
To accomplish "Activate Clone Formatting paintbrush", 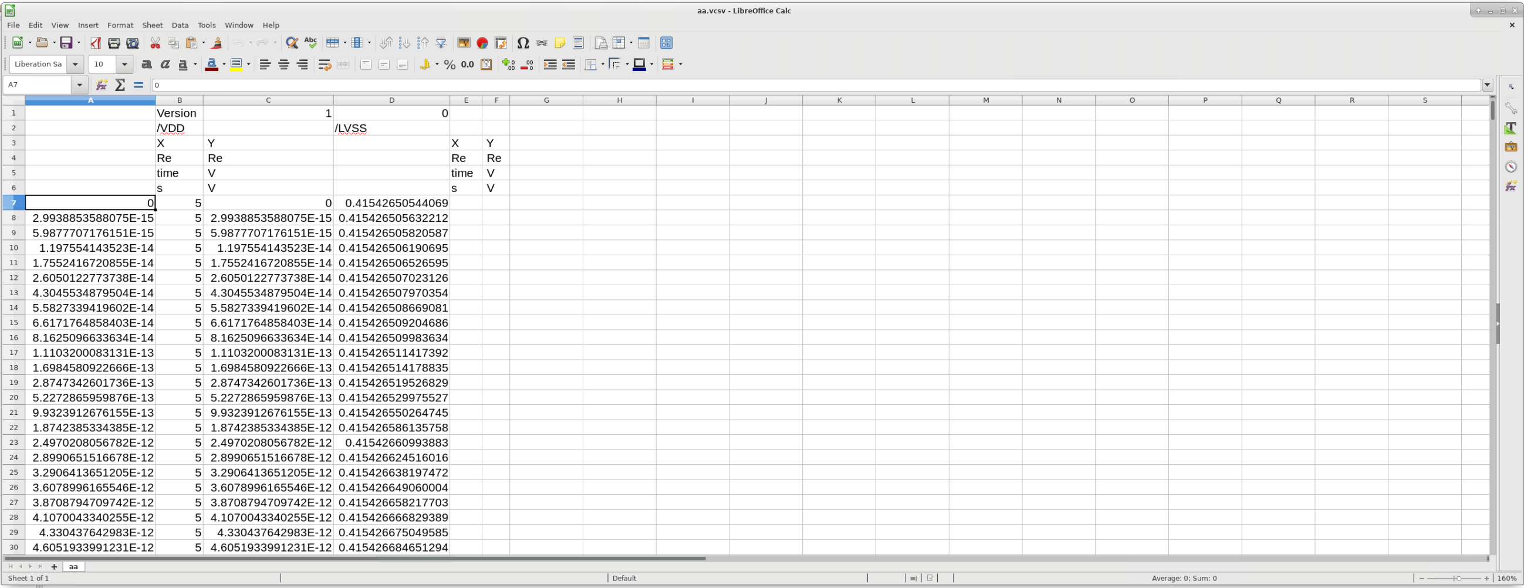I will [x=217, y=43].
